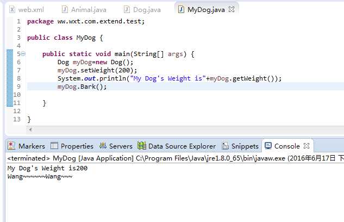
Task: Close the MyDog.java tab
Action: click(x=232, y=9)
